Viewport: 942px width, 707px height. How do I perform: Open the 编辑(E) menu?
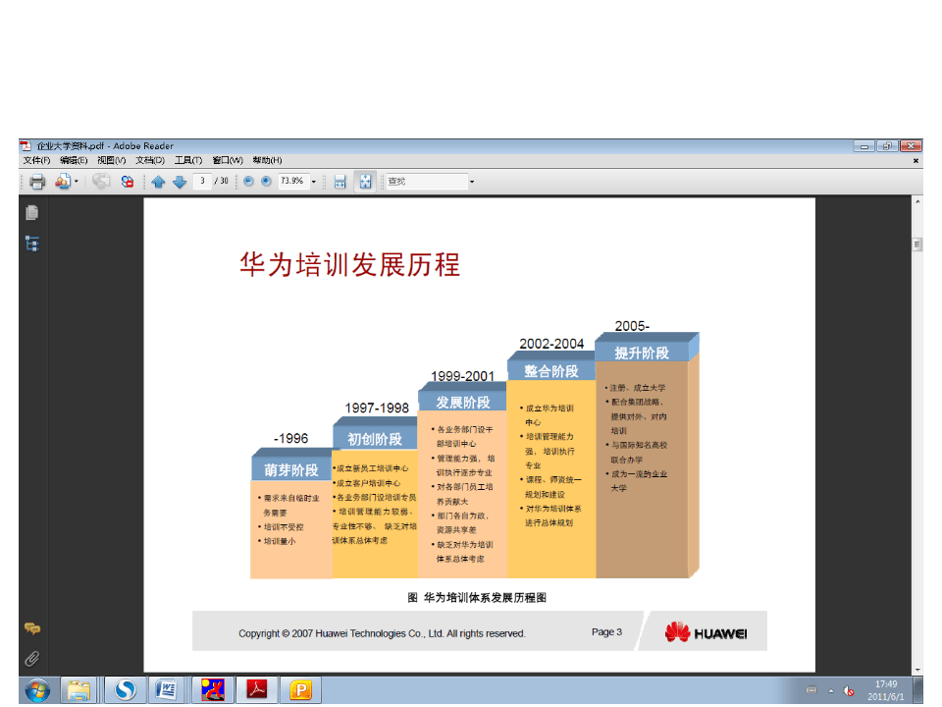point(74,160)
